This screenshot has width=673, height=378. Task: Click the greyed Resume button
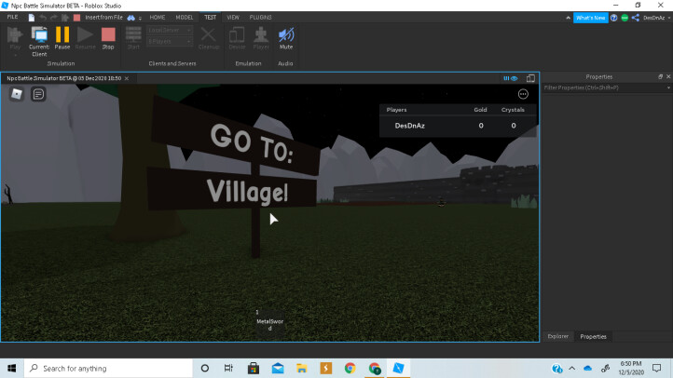click(x=85, y=38)
